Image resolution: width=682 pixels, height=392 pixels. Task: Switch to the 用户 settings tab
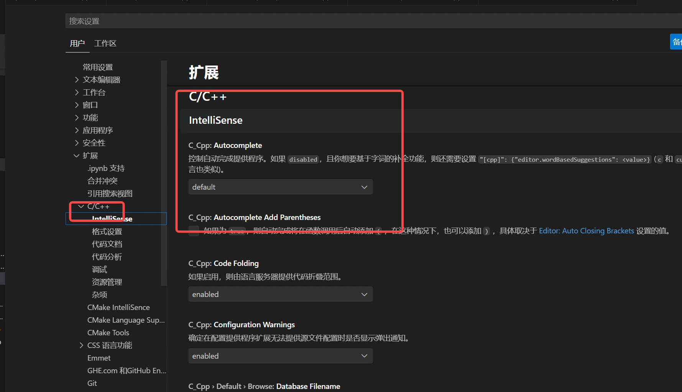[x=77, y=43]
